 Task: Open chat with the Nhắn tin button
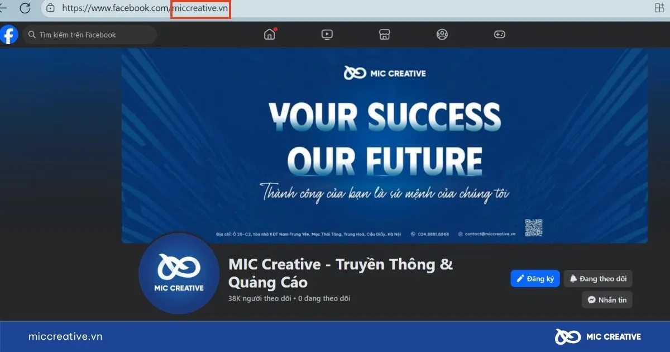[x=607, y=299]
